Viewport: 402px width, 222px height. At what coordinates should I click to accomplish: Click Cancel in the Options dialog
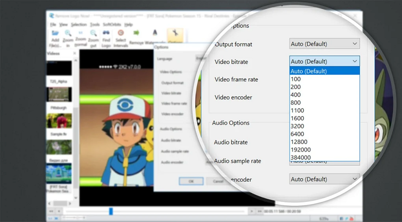pyautogui.click(x=218, y=181)
